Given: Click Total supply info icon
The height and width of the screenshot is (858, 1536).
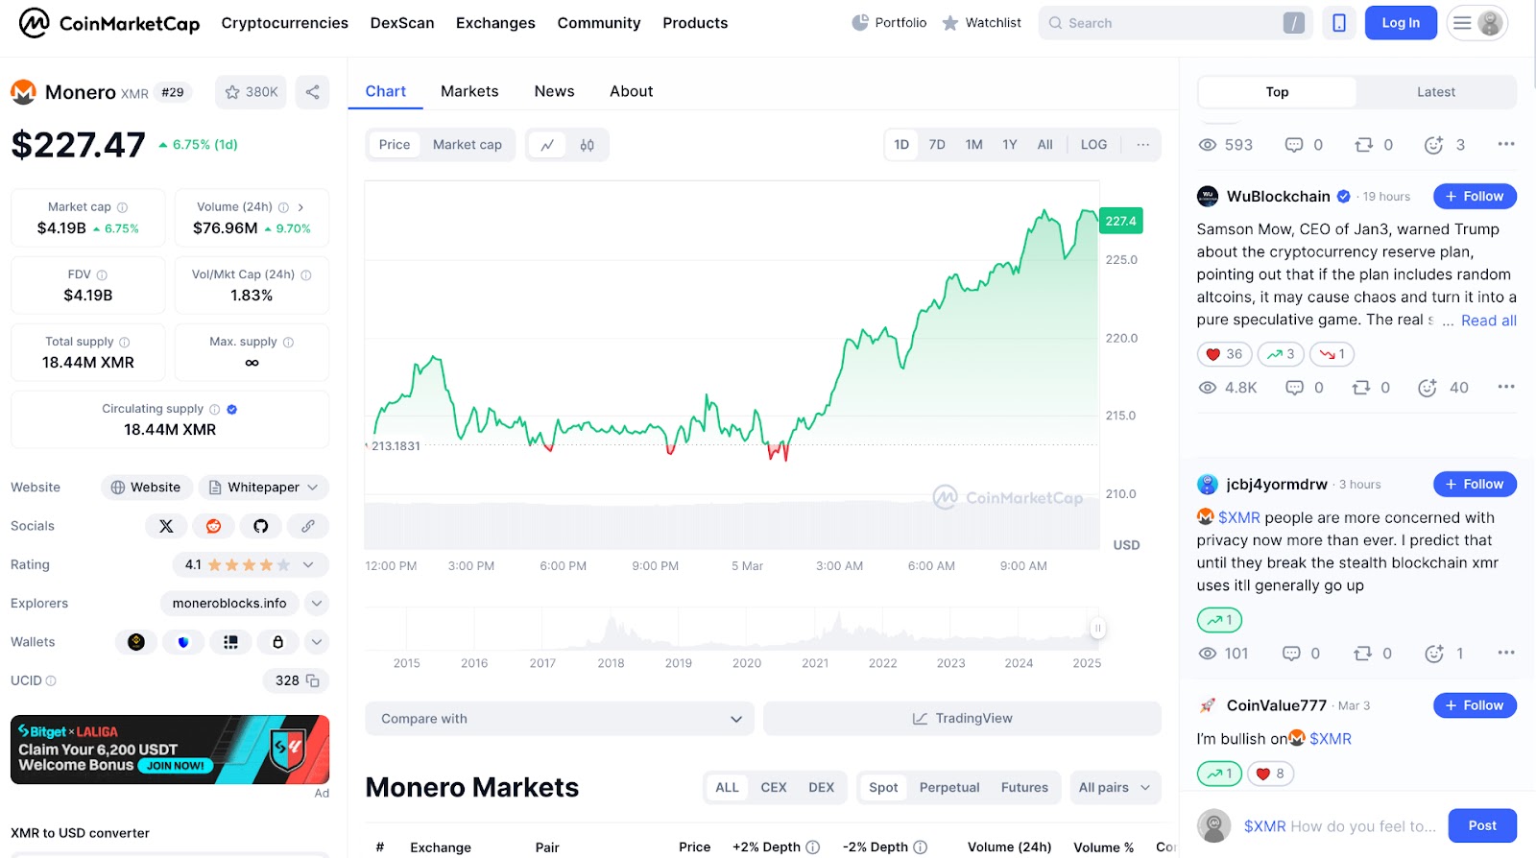Looking at the screenshot, I should click(x=125, y=342).
